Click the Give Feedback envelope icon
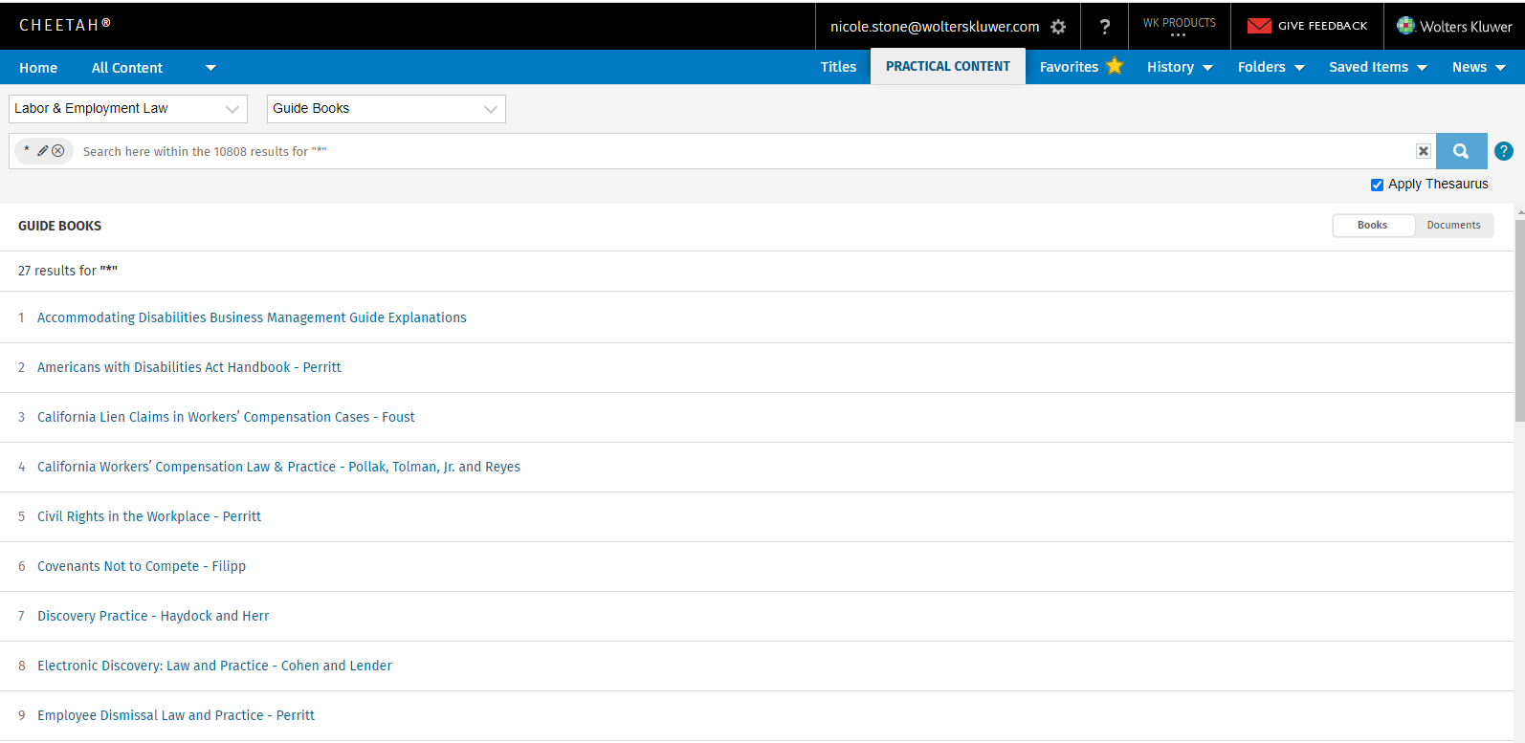 click(x=1259, y=26)
